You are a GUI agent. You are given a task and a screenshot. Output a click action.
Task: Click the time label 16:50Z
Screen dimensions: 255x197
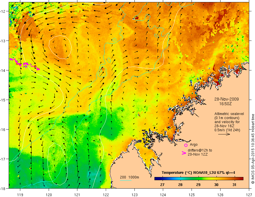225,103
